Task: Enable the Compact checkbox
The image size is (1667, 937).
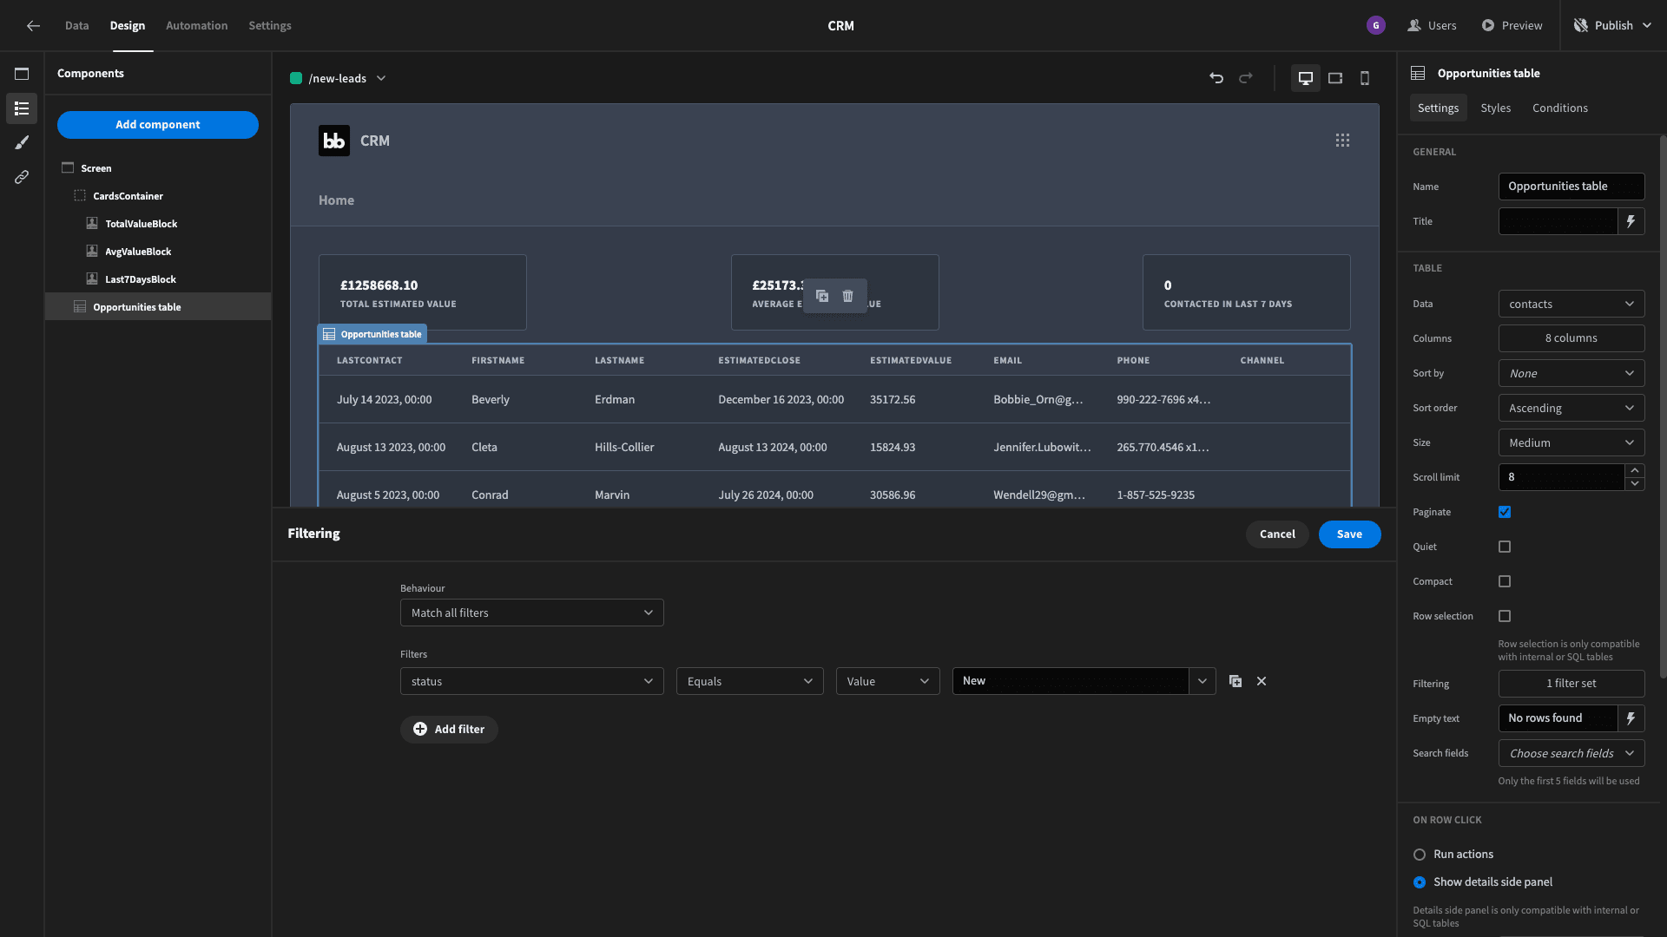Action: click(x=1505, y=581)
